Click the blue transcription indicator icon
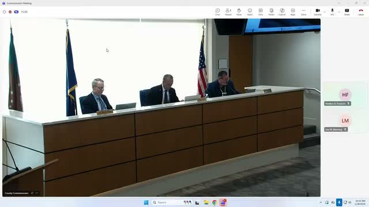 click(x=16, y=11)
